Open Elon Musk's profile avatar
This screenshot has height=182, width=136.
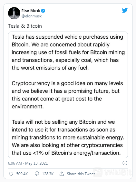click(x=14, y=13)
